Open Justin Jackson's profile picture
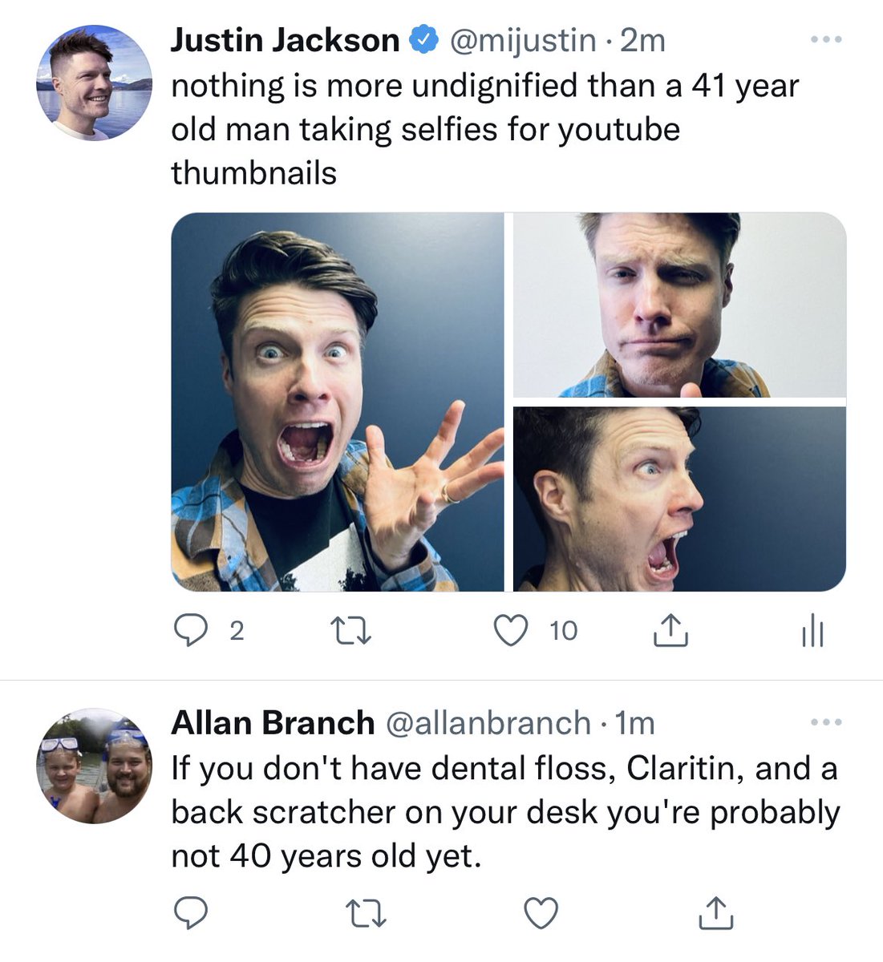 (x=94, y=83)
